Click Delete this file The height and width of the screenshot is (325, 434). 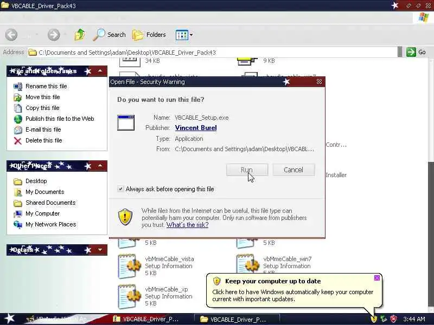[44, 140]
